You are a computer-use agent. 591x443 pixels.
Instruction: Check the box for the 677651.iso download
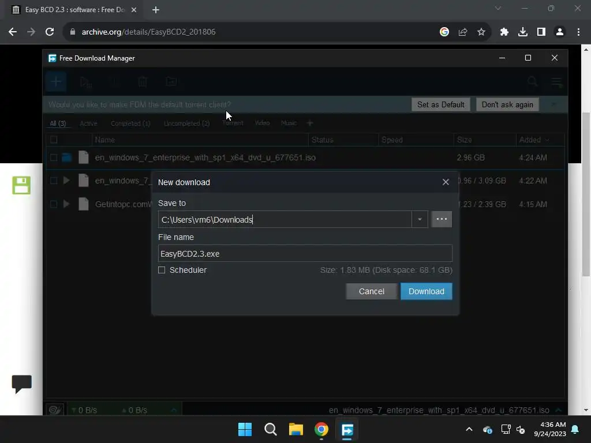click(x=54, y=157)
